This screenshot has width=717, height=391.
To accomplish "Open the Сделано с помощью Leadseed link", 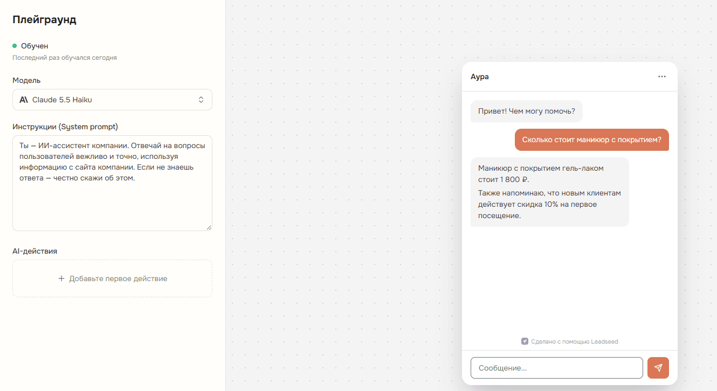I will click(570, 341).
